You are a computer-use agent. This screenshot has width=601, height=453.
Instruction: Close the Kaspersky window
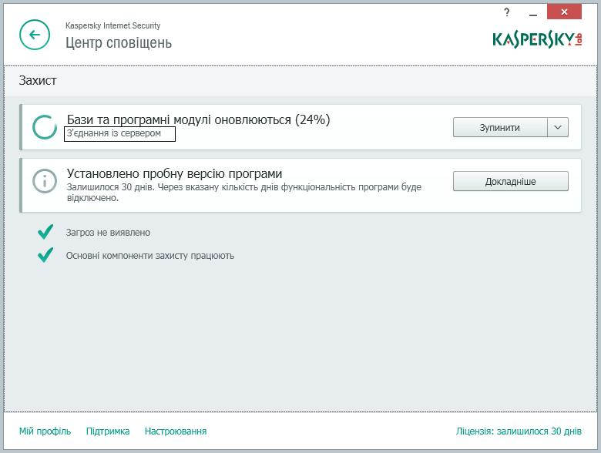[564, 12]
